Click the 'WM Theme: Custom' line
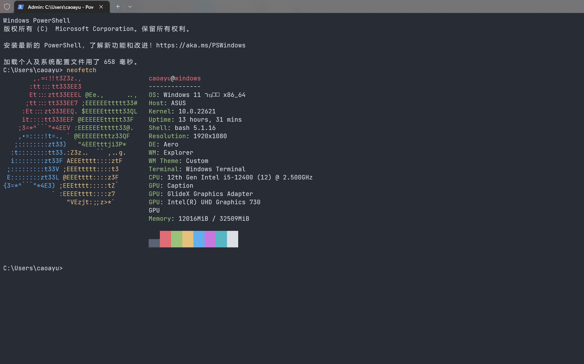The height and width of the screenshot is (364, 584). tap(179, 161)
